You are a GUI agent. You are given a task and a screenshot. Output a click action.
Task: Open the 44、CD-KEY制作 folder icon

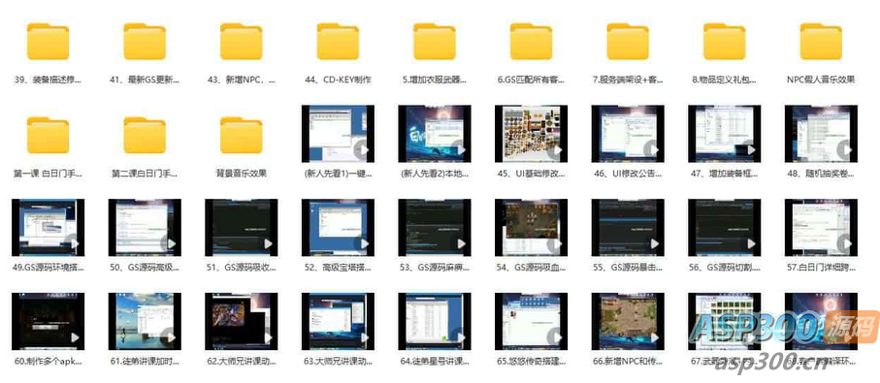338,41
